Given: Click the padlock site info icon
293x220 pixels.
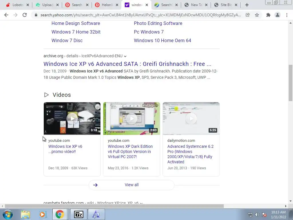Looking at the screenshot, I should (x=36, y=15).
